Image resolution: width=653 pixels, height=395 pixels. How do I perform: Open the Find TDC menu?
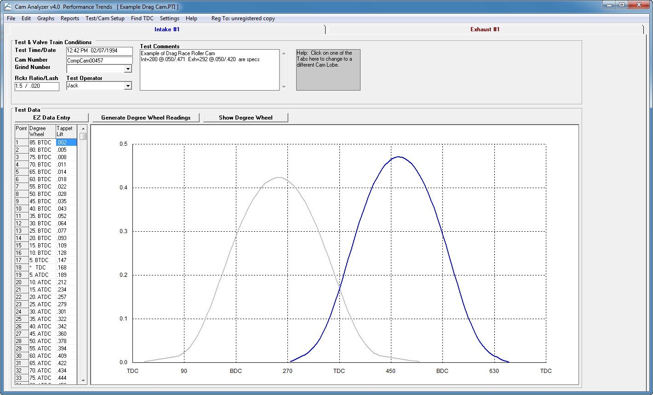pyautogui.click(x=142, y=18)
